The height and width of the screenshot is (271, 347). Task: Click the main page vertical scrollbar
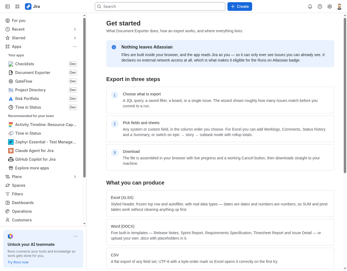345,95
